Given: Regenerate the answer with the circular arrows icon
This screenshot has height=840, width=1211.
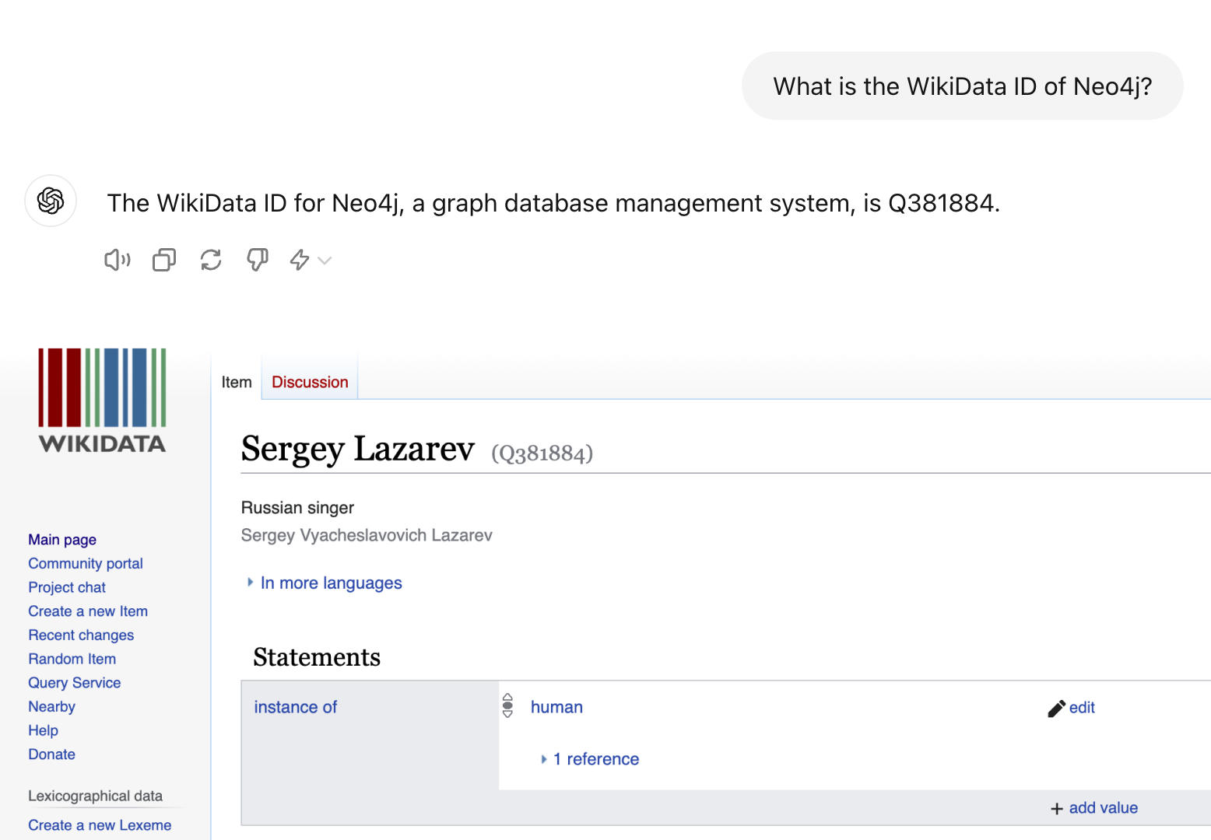Looking at the screenshot, I should pyautogui.click(x=211, y=260).
